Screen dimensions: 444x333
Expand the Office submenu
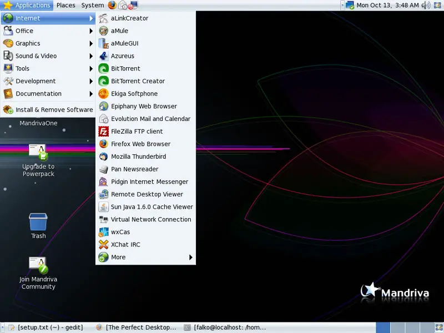pyautogui.click(x=48, y=31)
